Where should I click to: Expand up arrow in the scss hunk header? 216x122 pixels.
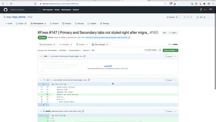pyautogui.click(x=44, y=84)
